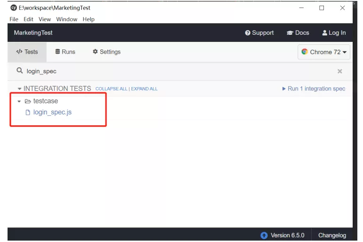Open the Edit menu
Screen dimensions: 363x242
28,19
